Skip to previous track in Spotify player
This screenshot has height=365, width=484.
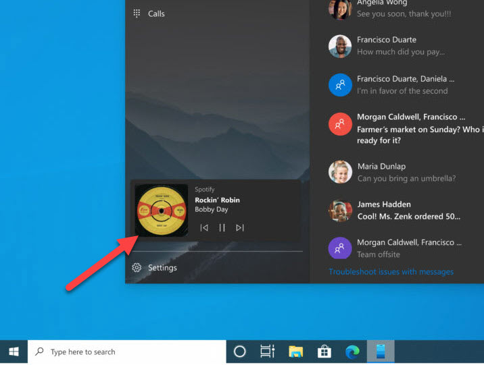point(204,228)
